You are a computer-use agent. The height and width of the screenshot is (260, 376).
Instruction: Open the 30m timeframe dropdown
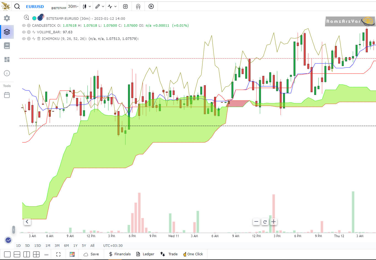pyautogui.click(x=73, y=6)
